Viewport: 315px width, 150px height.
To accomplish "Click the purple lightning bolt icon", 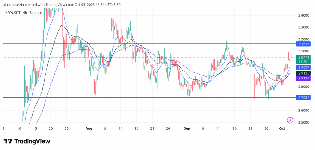I will (289, 120).
